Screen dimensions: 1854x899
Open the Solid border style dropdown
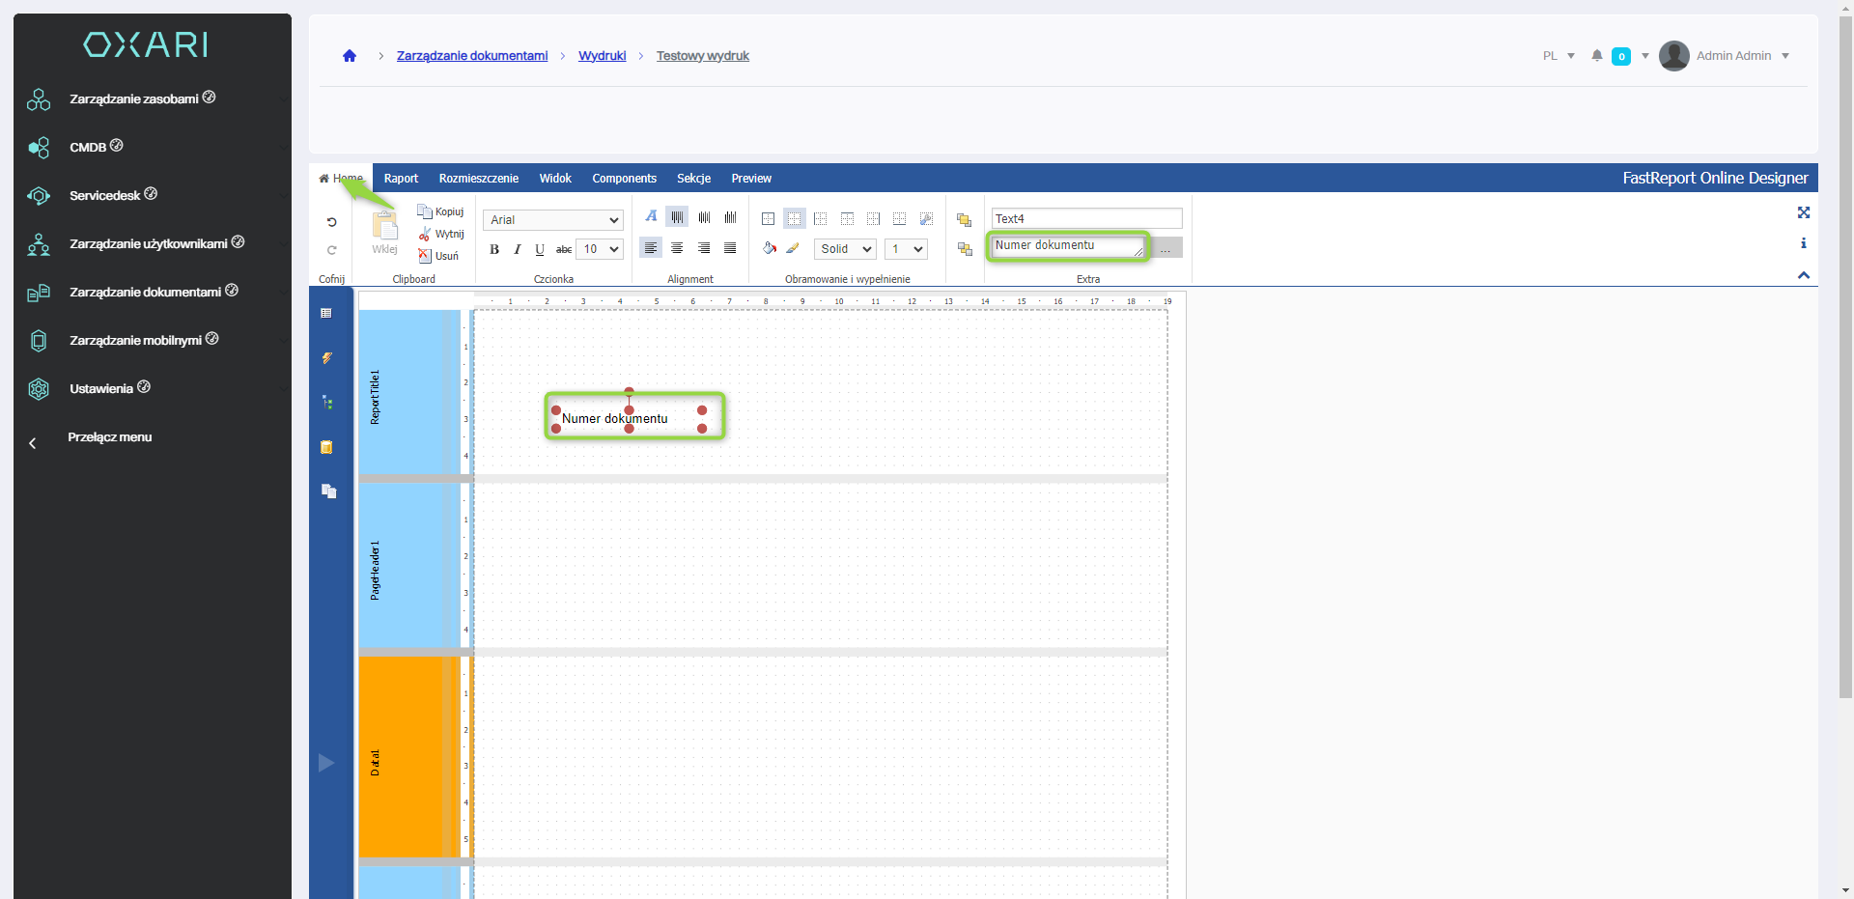[x=845, y=249]
